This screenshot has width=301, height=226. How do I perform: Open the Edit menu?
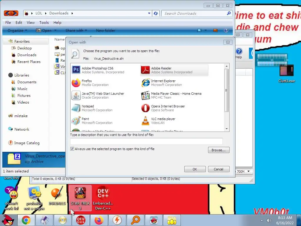19,22
